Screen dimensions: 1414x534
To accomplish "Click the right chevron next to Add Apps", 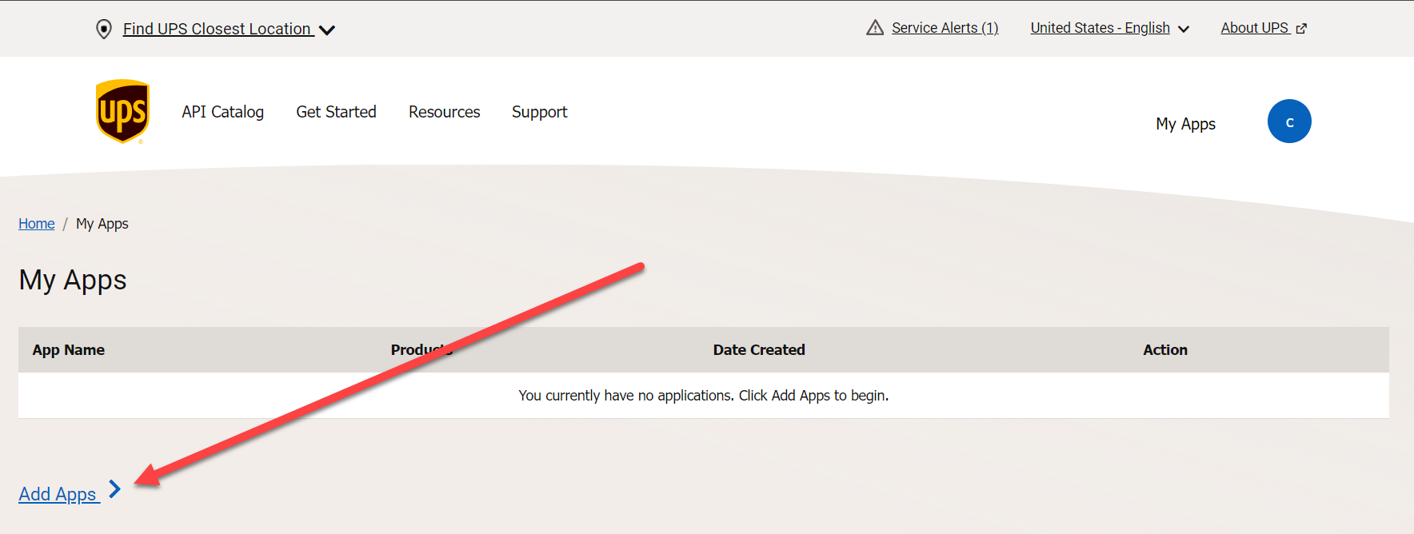I will point(115,488).
